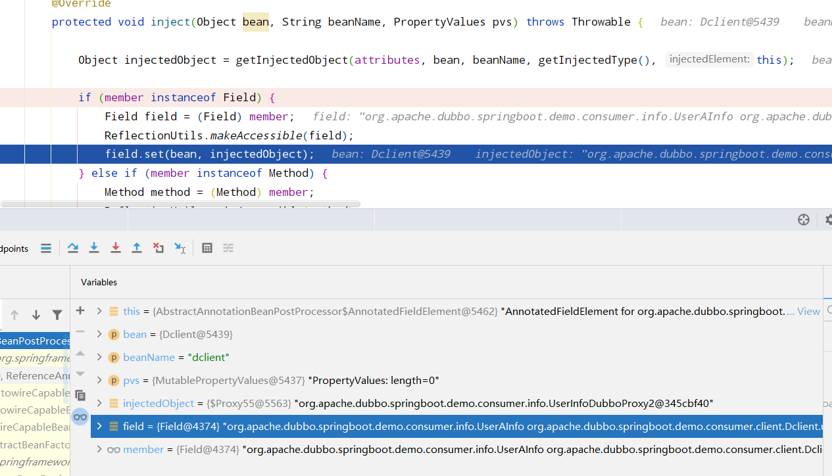Click the crosshair target icon in the panel header
The height and width of the screenshot is (476, 832).
804,220
